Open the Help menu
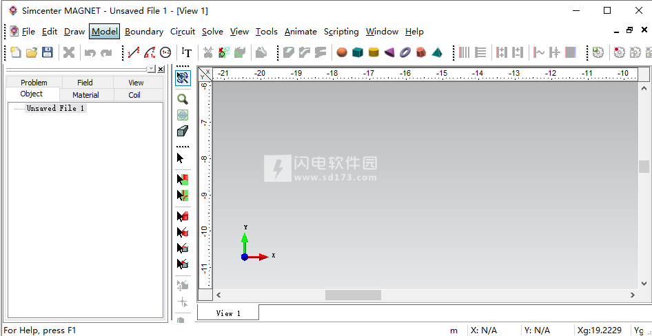 (414, 32)
